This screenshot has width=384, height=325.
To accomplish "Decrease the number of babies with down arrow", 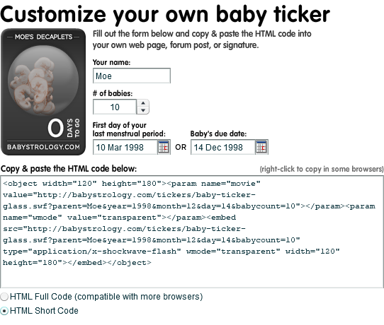I will click(143, 110).
